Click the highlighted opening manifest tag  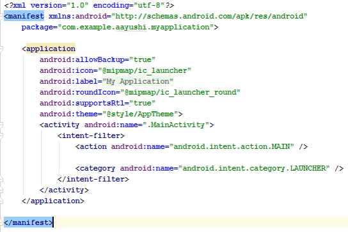(x=24, y=16)
